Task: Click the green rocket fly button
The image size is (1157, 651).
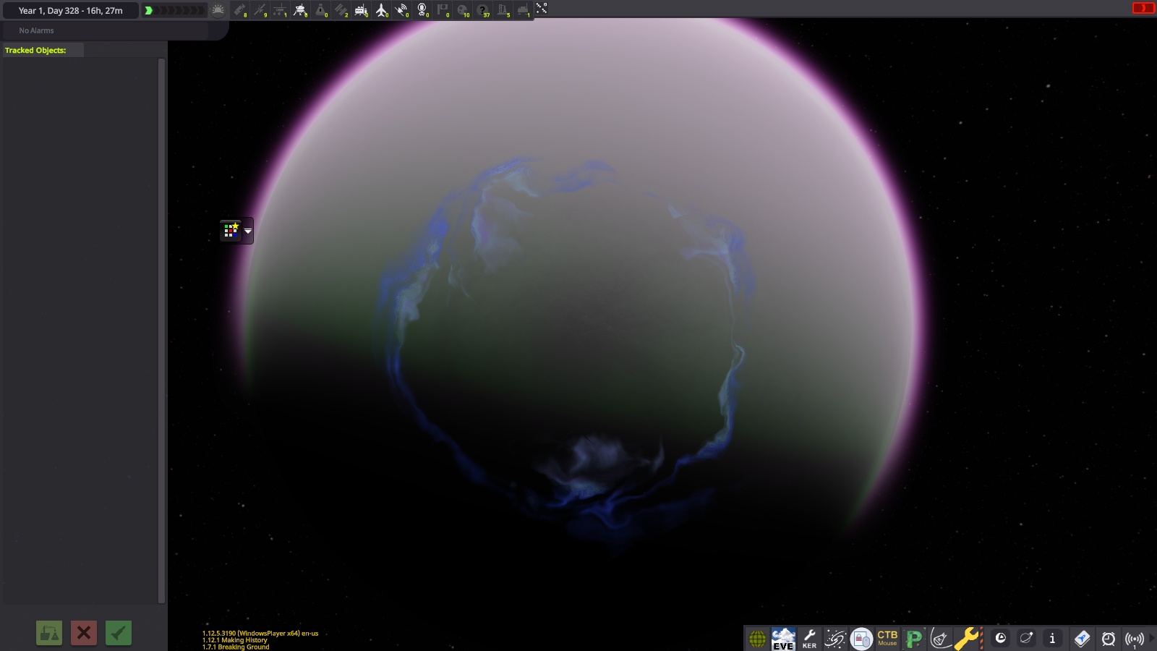Action: 119,633
